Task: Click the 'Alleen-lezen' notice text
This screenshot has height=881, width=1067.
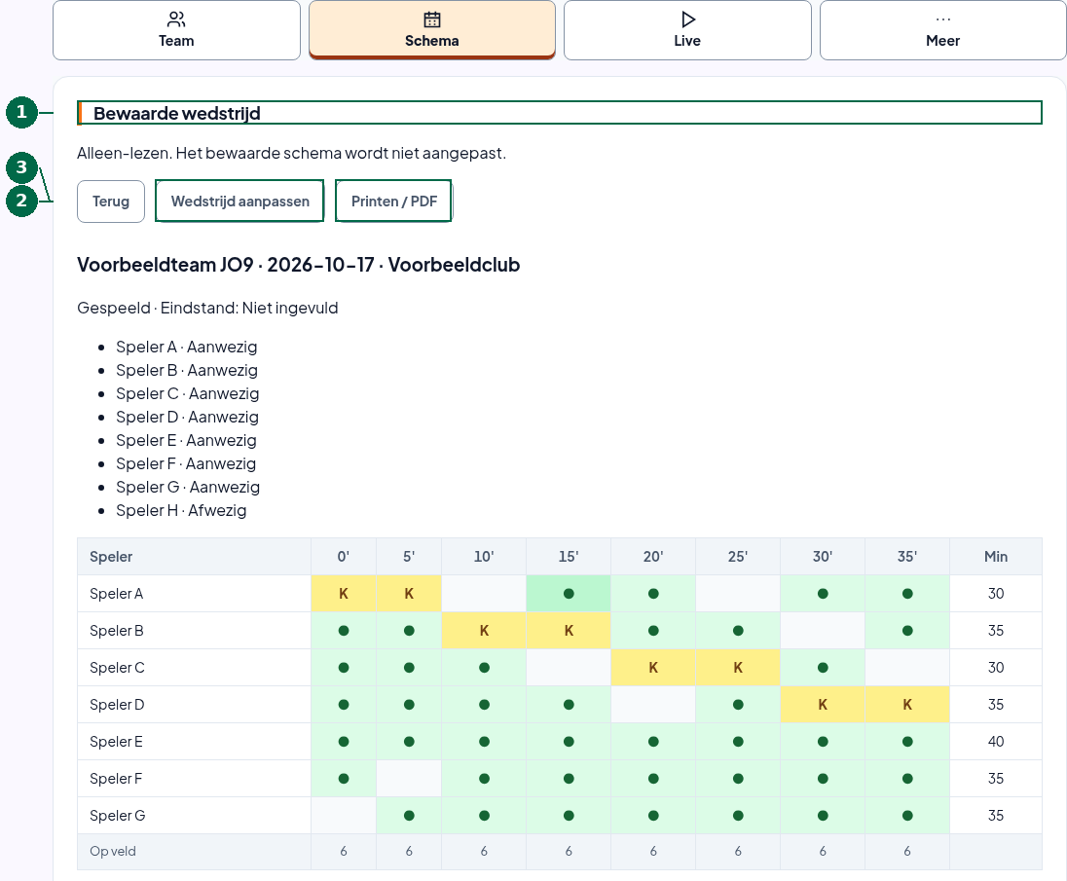Action: (291, 153)
